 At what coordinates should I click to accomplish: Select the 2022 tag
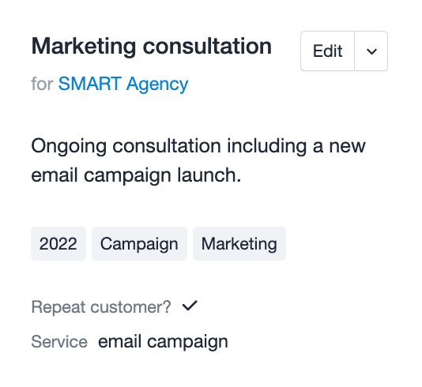pos(58,244)
